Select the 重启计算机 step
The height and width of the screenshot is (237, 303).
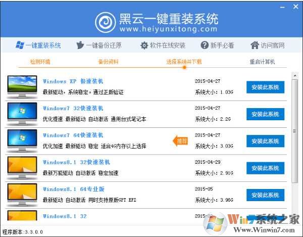point(262,62)
